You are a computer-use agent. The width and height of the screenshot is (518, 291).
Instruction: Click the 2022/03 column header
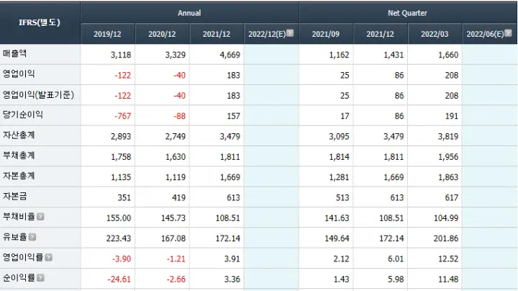(x=435, y=34)
